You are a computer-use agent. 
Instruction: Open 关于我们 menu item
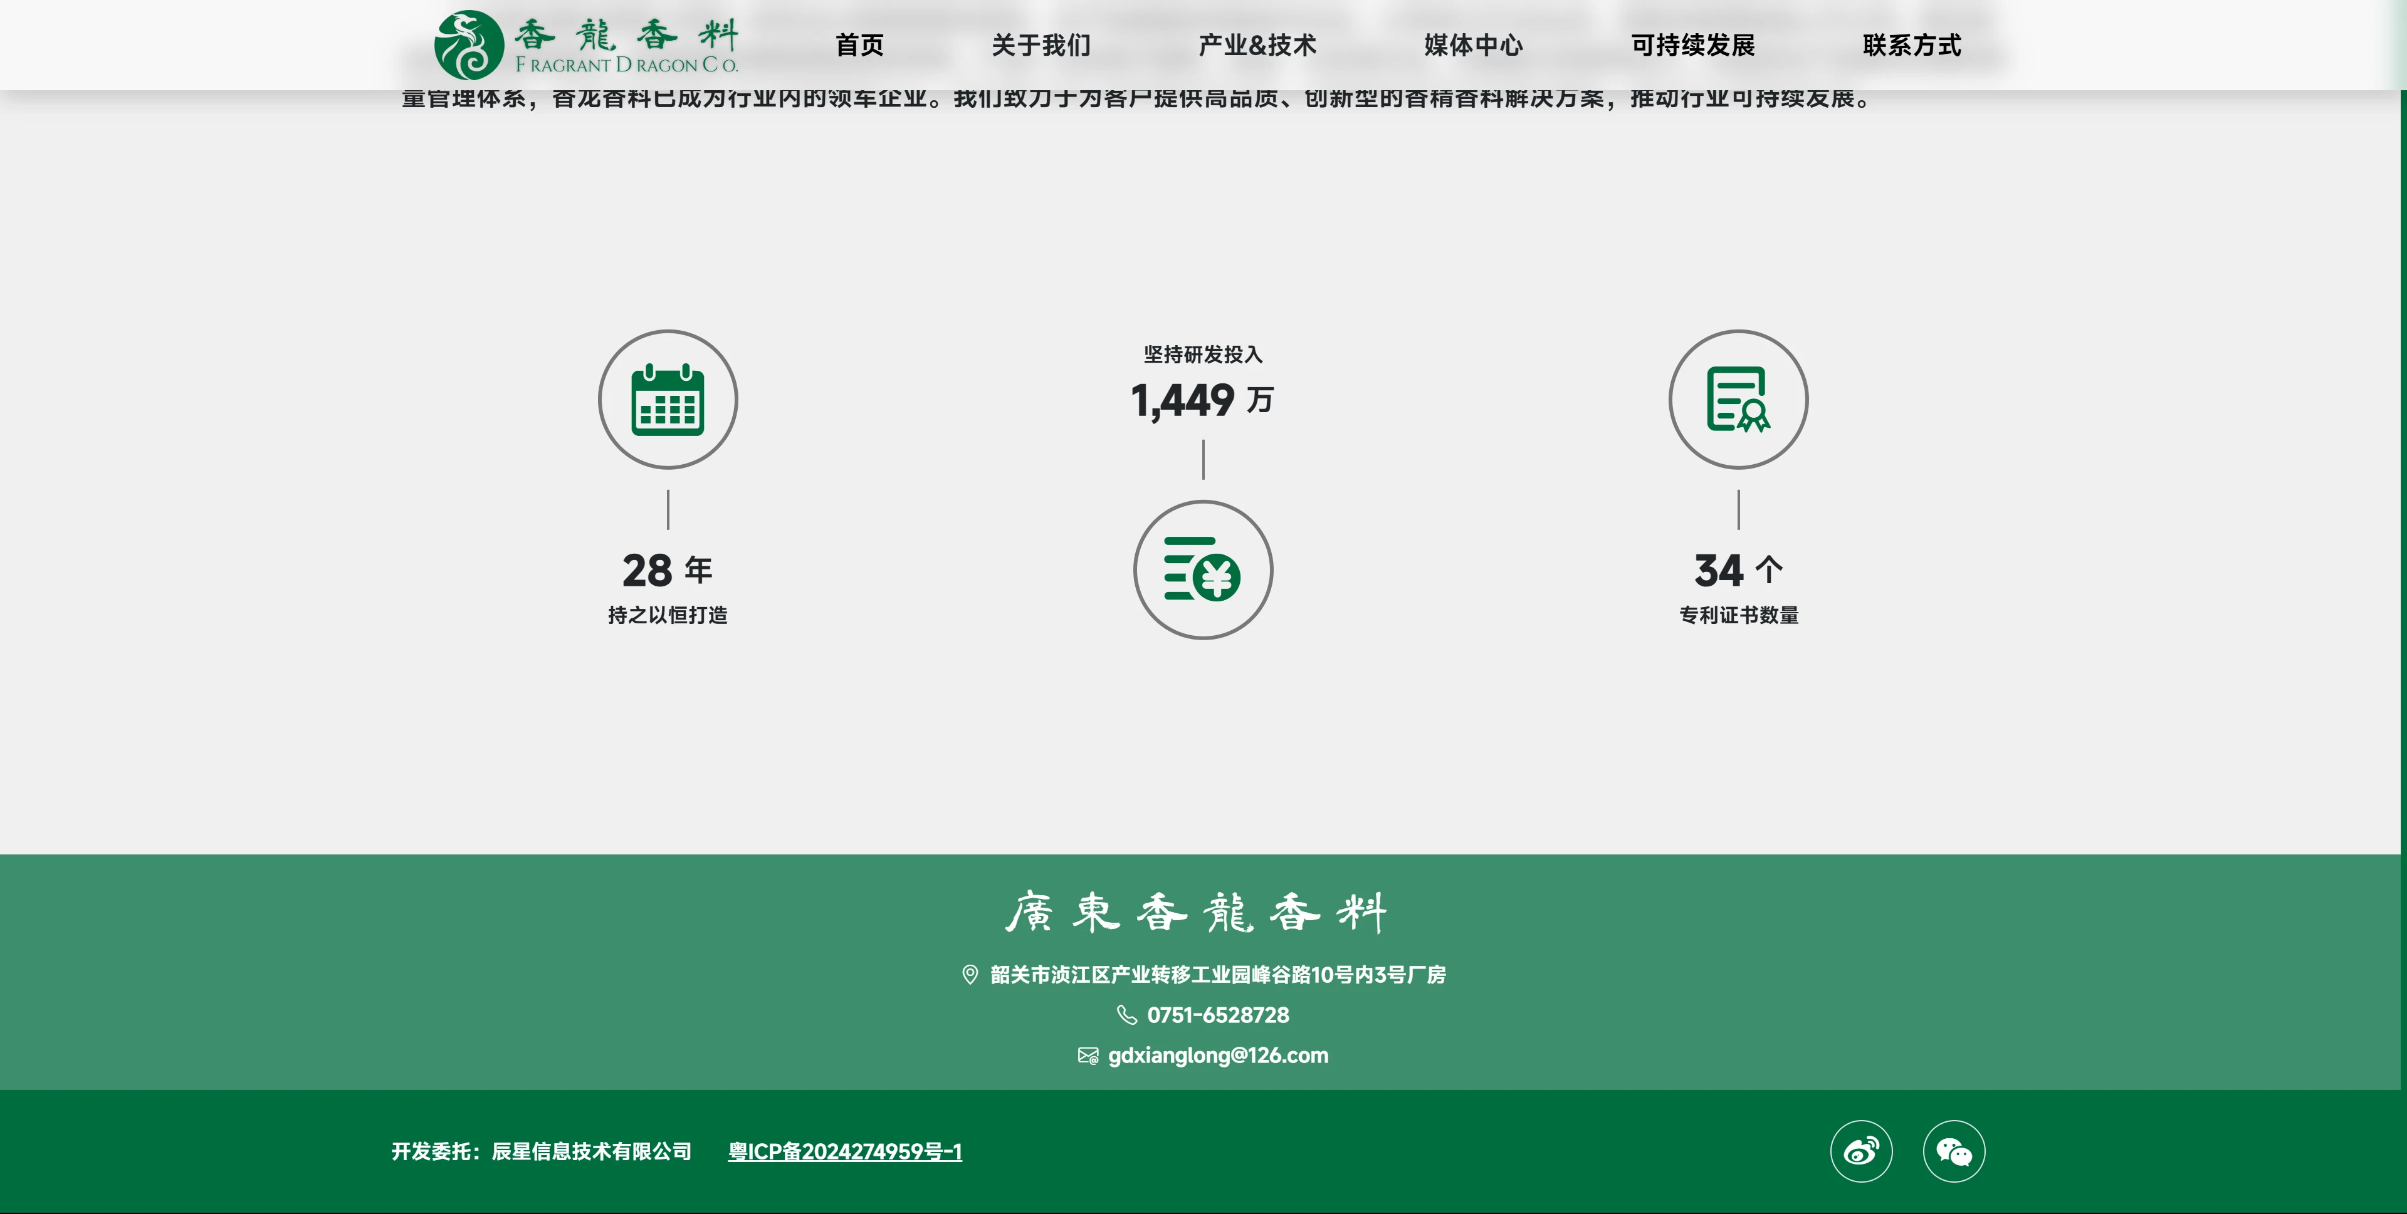tap(1041, 45)
